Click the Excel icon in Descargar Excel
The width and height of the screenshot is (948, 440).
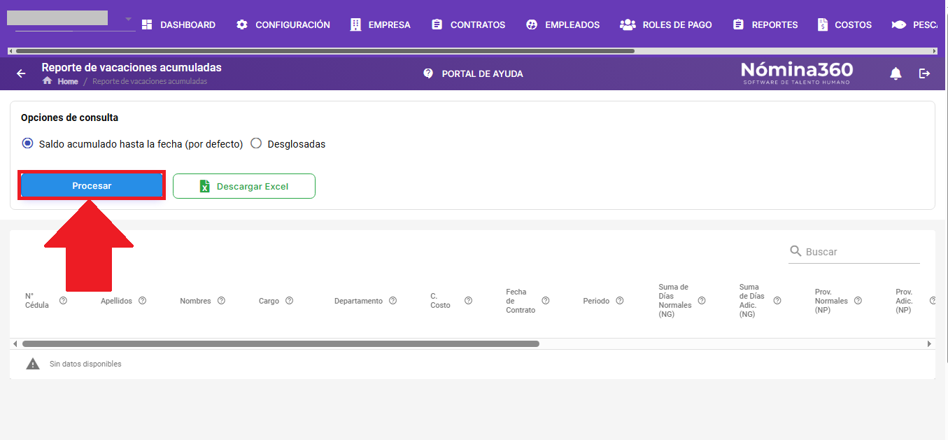(x=205, y=186)
